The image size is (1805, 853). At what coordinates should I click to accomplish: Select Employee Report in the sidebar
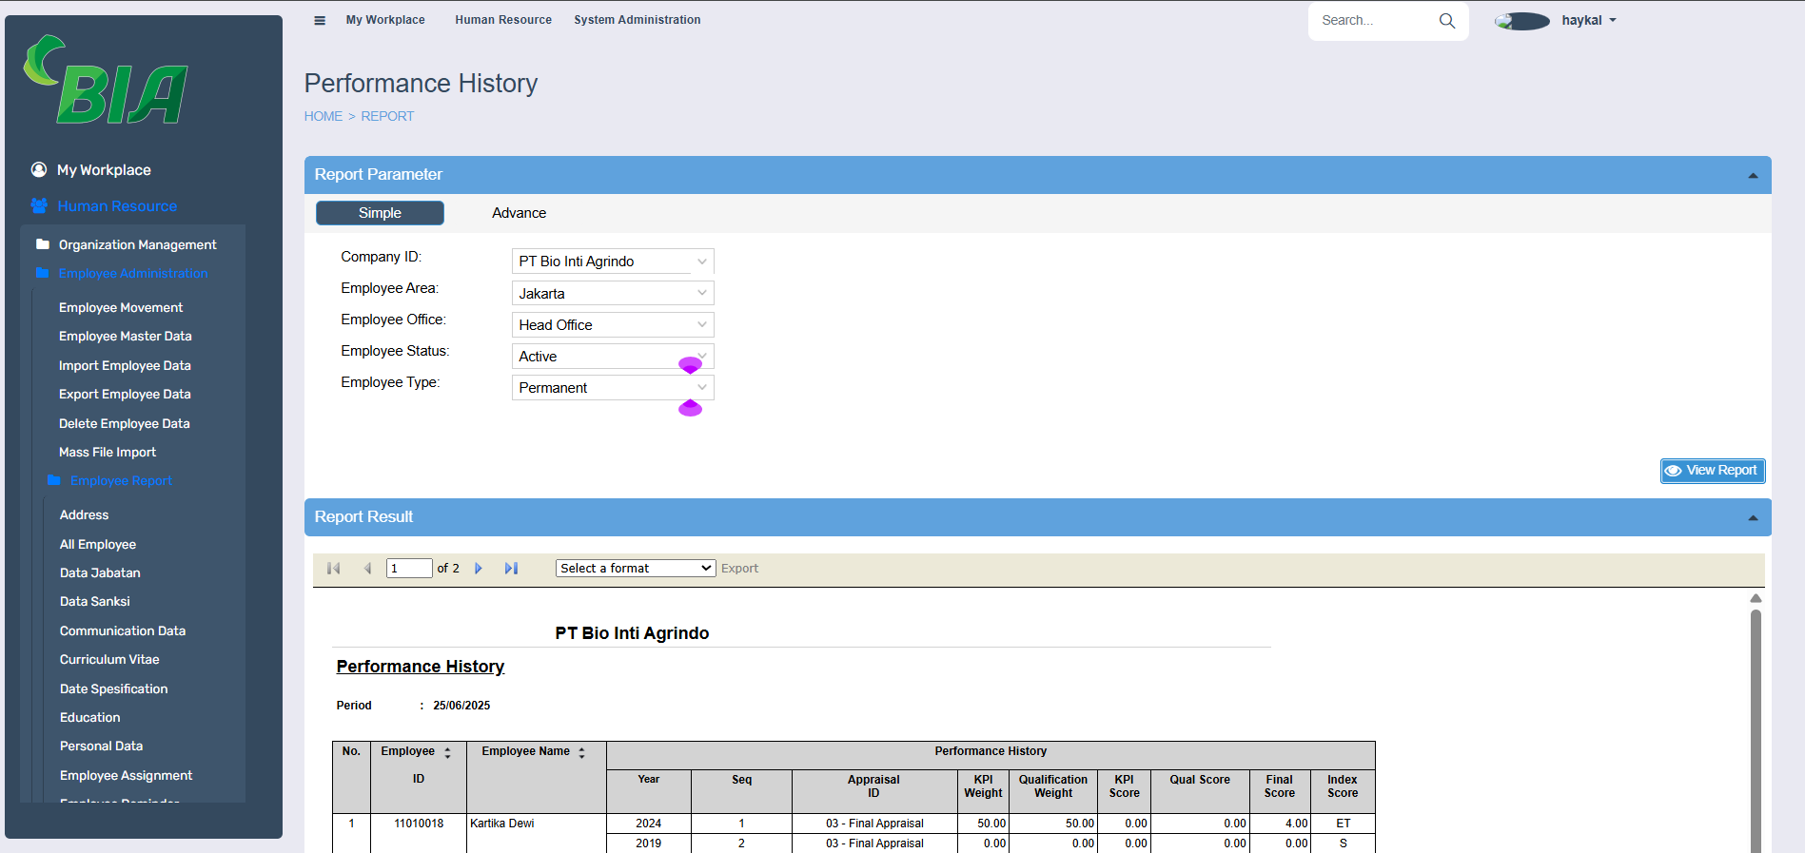(x=121, y=481)
